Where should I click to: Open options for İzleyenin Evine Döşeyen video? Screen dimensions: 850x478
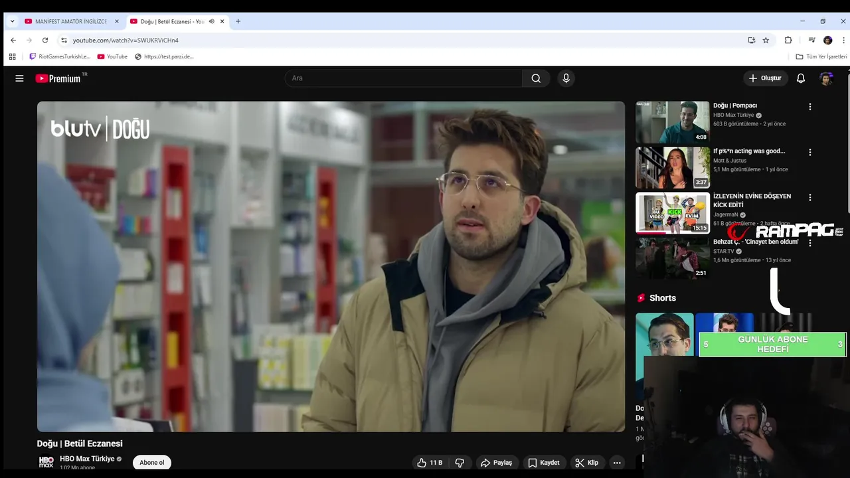809,197
